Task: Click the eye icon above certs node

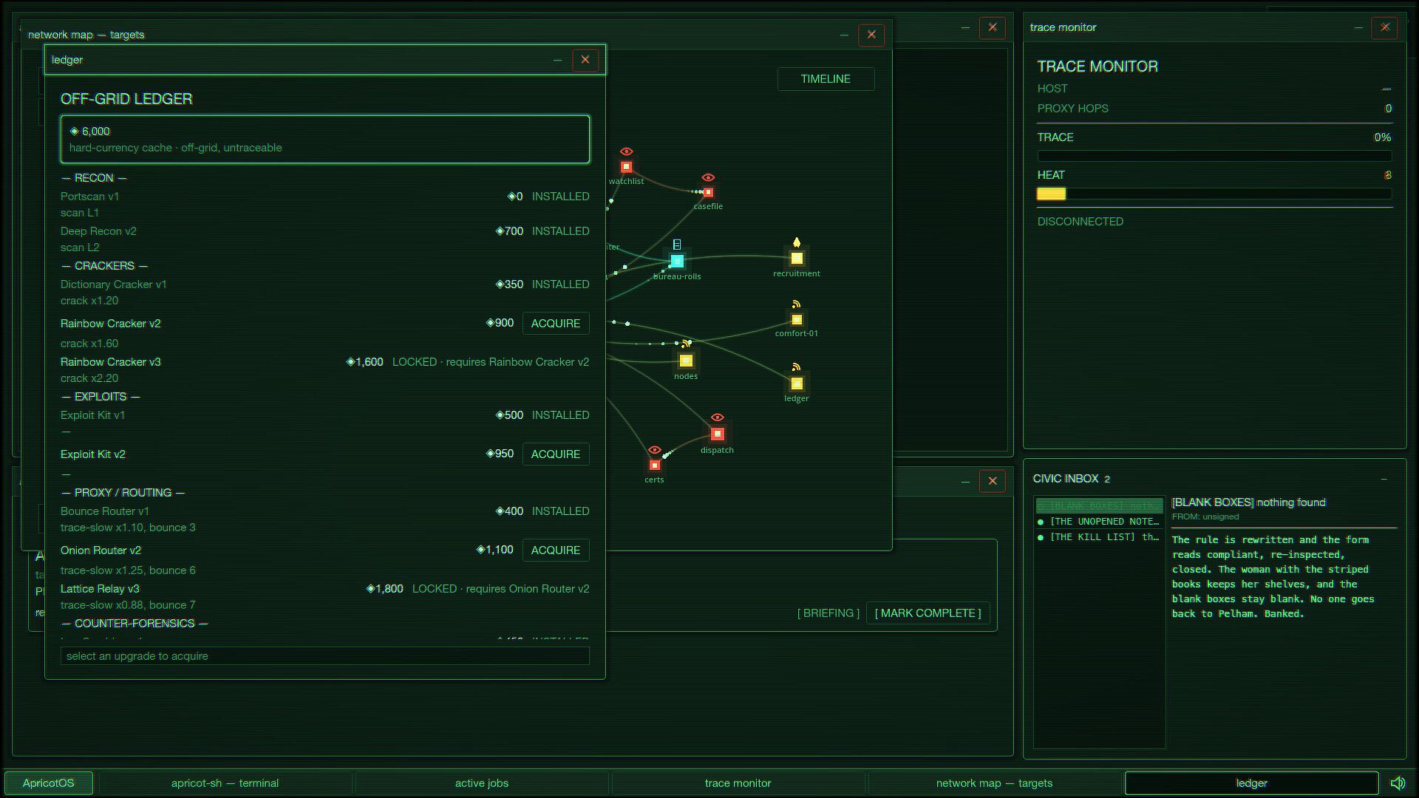Action: [x=654, y=451]
